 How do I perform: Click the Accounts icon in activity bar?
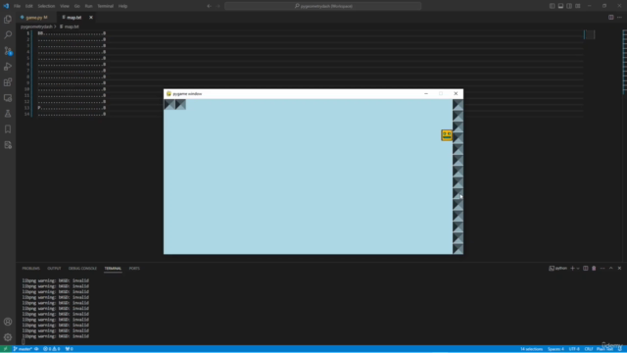8,322
